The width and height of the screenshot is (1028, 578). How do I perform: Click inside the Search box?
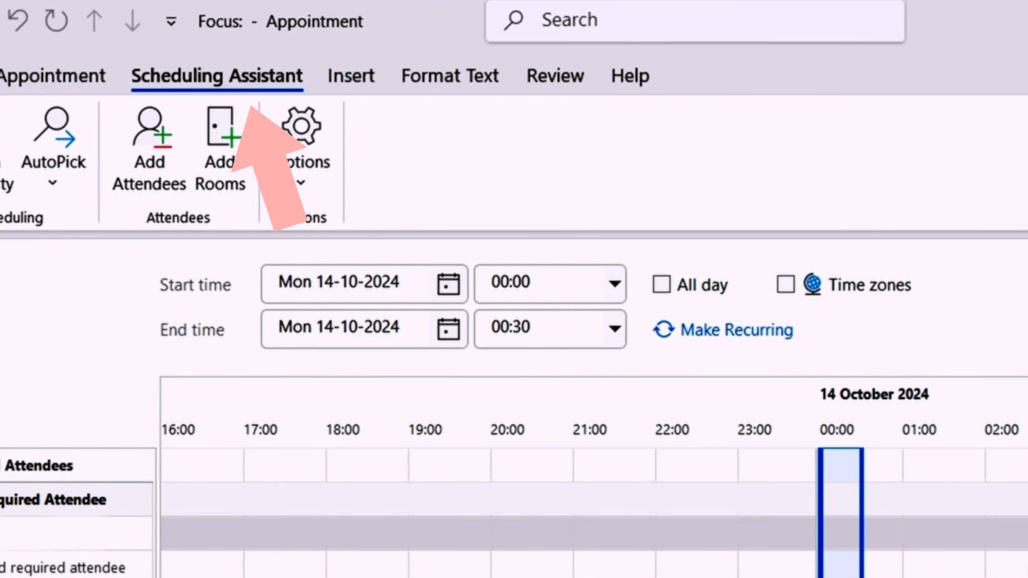point(695,20)
